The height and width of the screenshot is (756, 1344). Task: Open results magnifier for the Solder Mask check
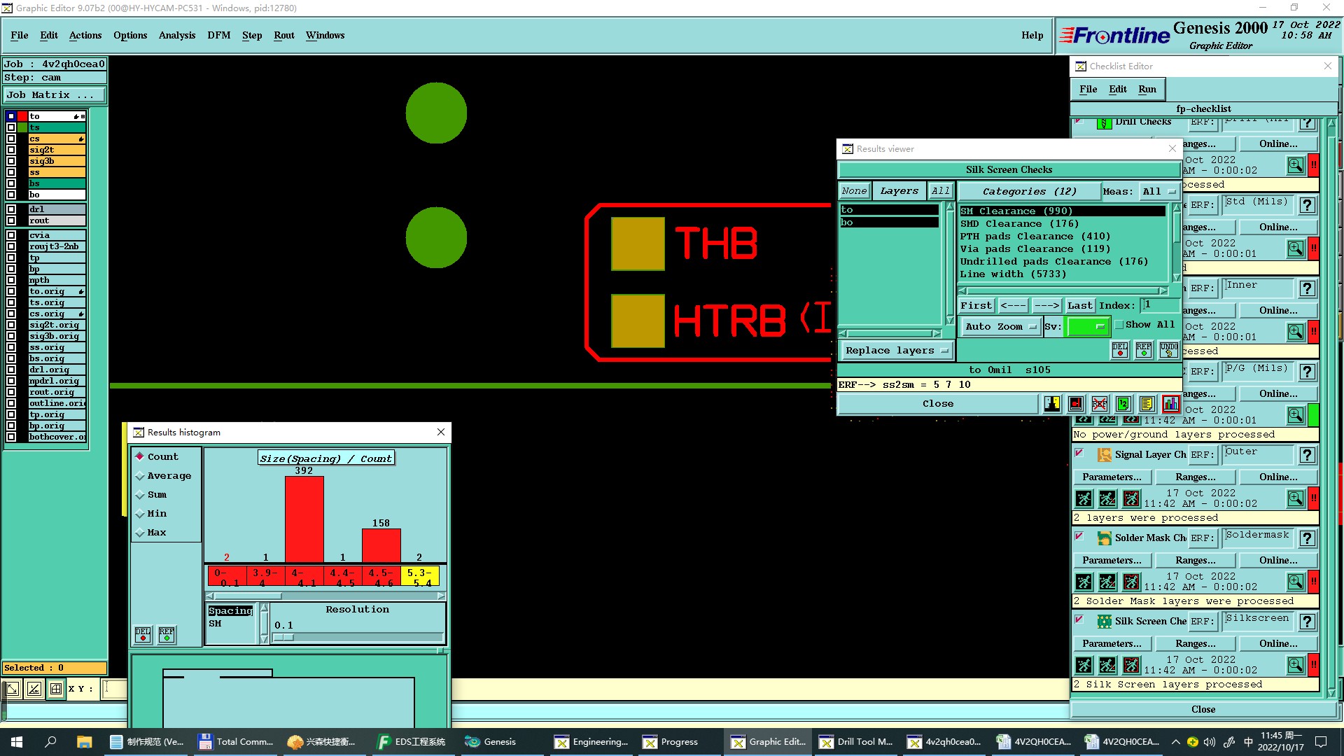[x=1296, y=581]
